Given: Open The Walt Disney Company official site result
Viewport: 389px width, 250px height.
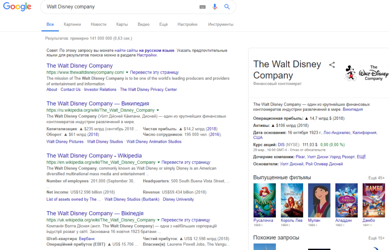Looking at the screenshot, I should pos(79,66).
